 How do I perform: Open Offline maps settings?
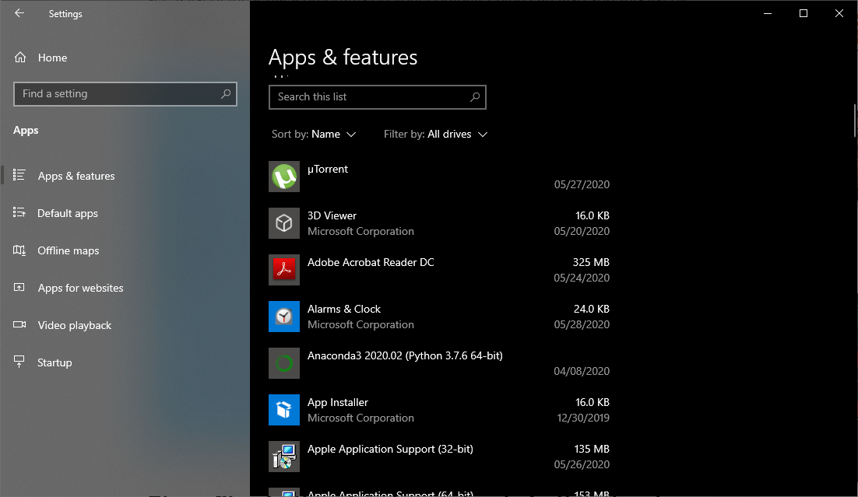68,250
